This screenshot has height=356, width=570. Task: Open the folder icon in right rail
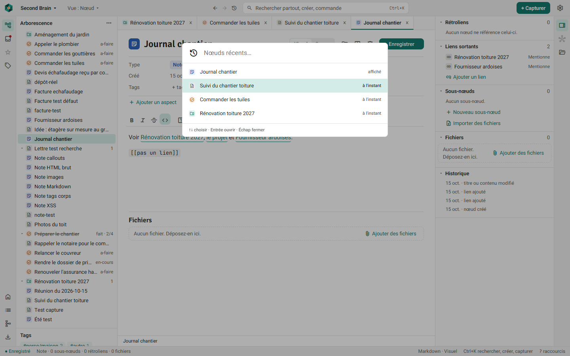click(562, 52)
